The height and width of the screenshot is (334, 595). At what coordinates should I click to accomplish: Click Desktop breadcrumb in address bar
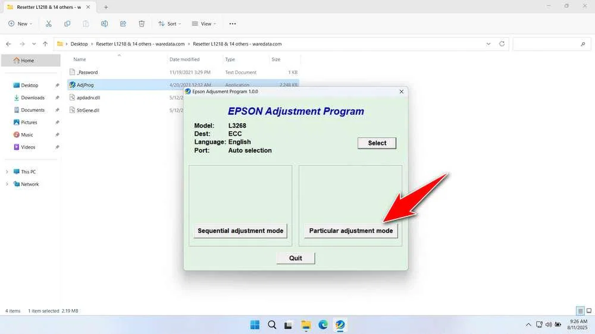point(79,44)
